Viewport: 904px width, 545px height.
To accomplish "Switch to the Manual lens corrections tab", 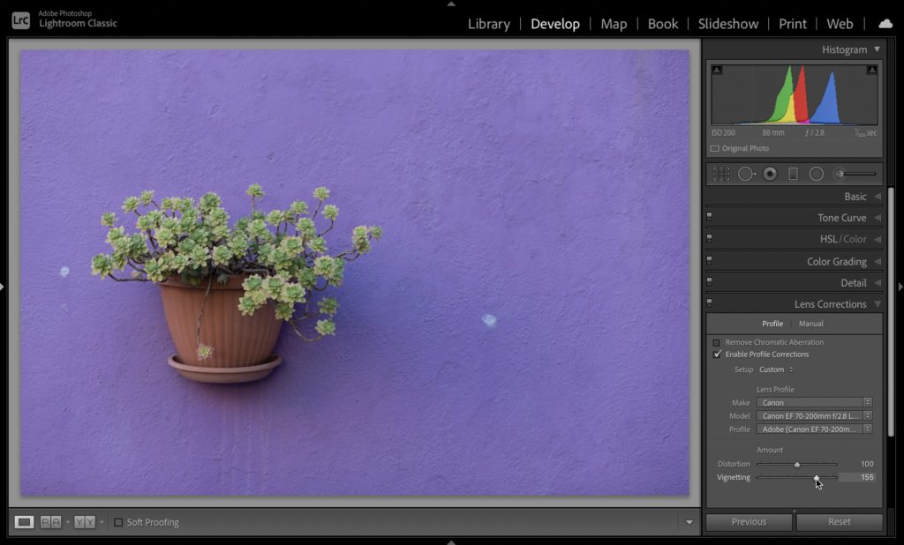I will pos(811,324).
